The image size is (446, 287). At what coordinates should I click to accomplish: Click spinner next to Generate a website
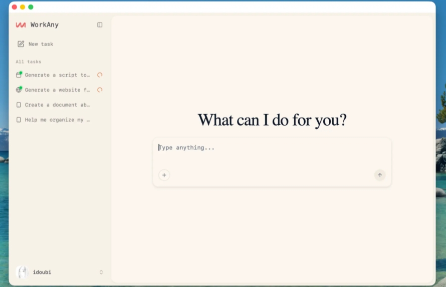100,89
